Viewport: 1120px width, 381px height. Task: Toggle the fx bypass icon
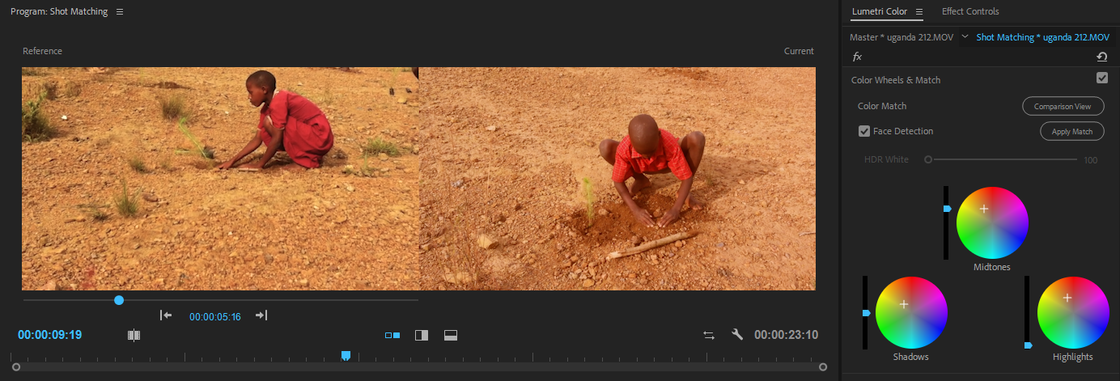(x=857, y=57)
